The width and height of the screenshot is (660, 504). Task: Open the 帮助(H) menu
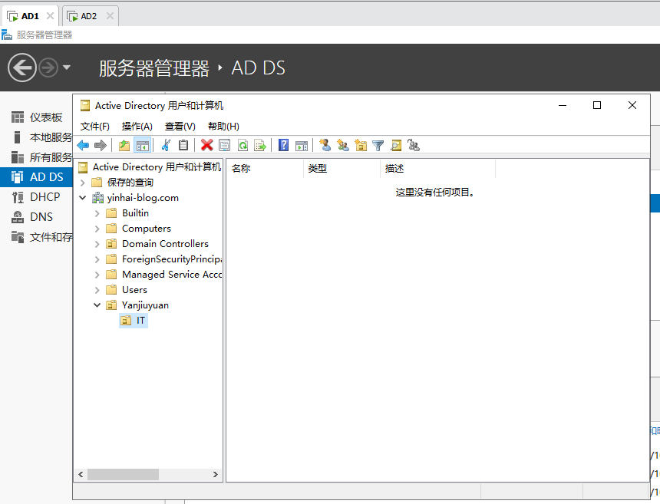[223, 127]
